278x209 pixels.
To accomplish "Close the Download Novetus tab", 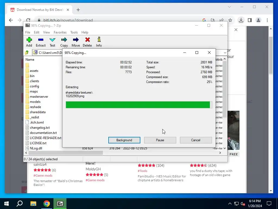I will (x=68, y=10).
